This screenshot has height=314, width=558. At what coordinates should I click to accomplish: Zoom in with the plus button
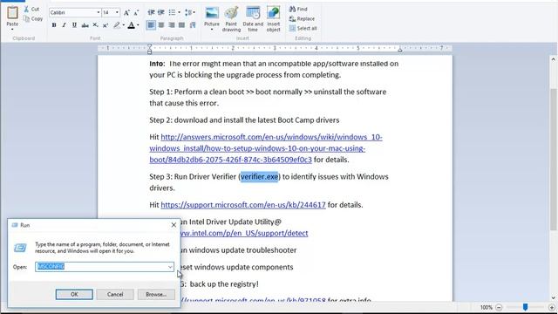(x=552, y=307)
